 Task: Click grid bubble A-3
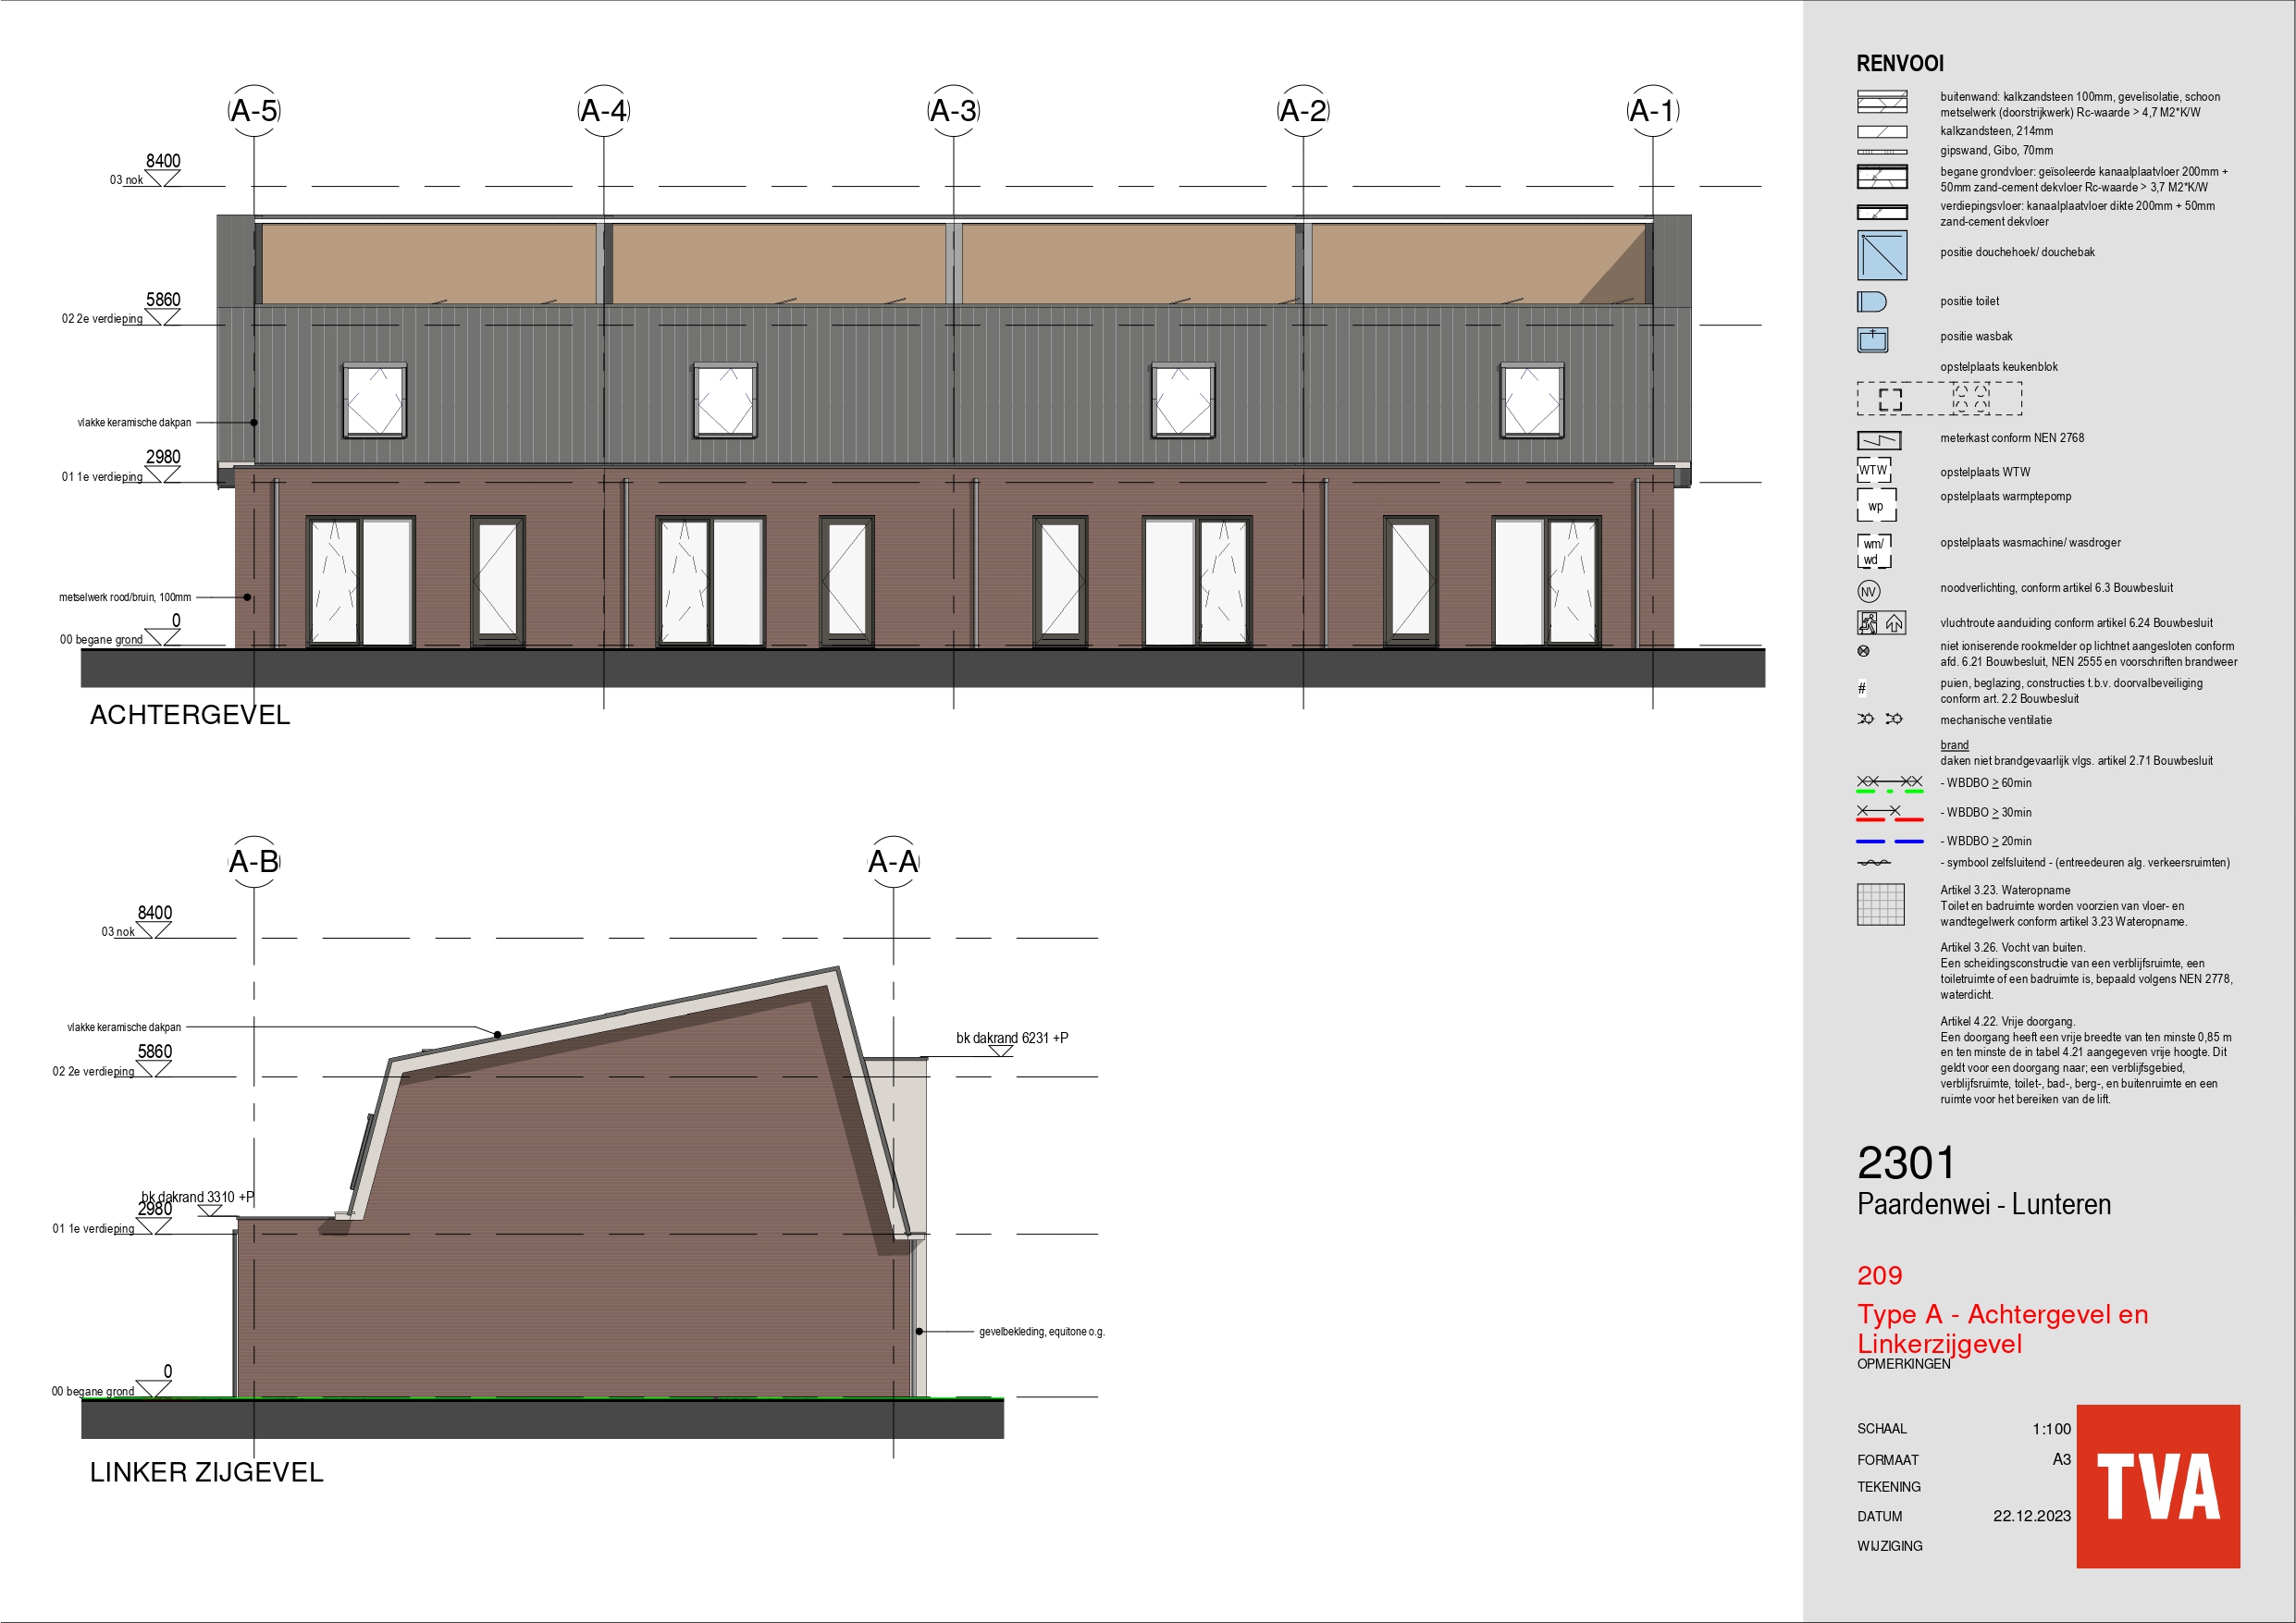tap(953, 111)
